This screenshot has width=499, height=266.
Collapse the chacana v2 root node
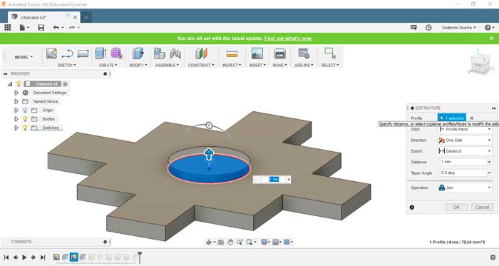click(x=10, y=84)
